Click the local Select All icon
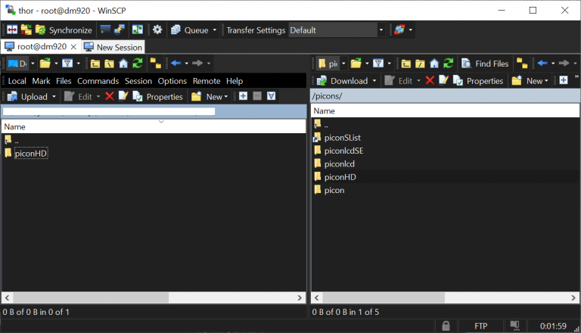This screenshot has height=333, width=581. [272, 96]
